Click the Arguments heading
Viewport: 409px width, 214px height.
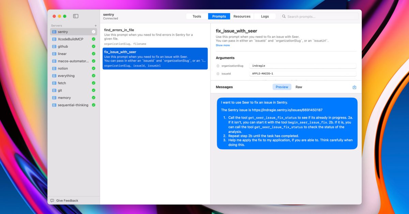point(225,58)
